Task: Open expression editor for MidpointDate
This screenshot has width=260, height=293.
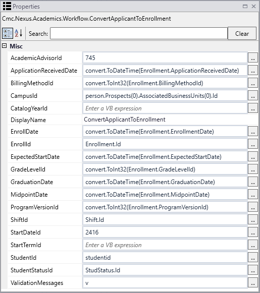Action: click(x=253, y=195)
